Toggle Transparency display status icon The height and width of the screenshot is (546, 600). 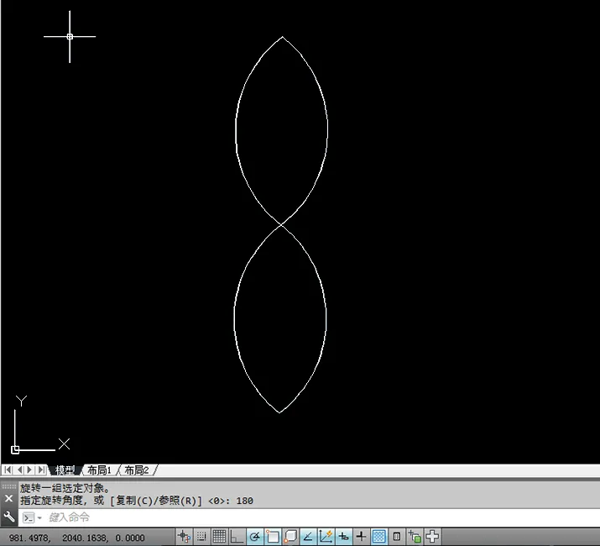(x=378, y=537)
